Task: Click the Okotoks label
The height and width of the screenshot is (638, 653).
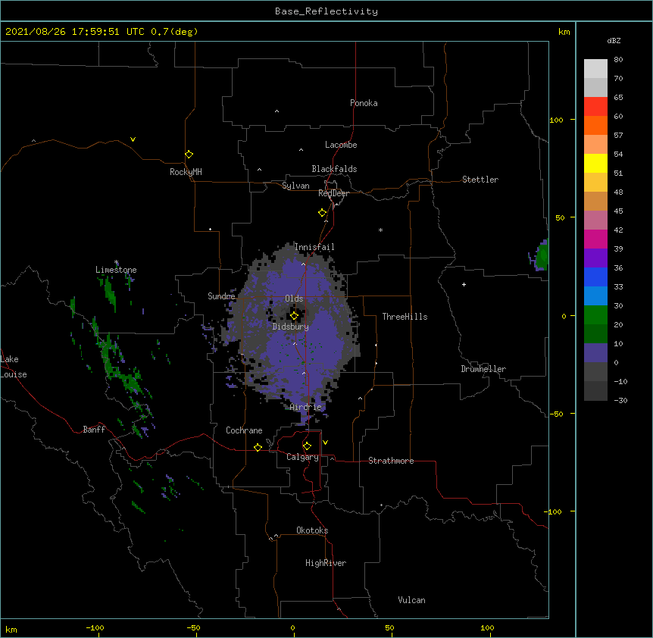Action: pyautogui.click(x=312, y=530)
